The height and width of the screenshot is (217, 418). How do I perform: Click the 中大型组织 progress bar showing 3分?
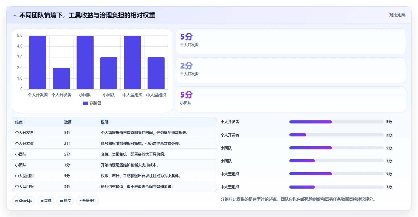click(336, 187)
